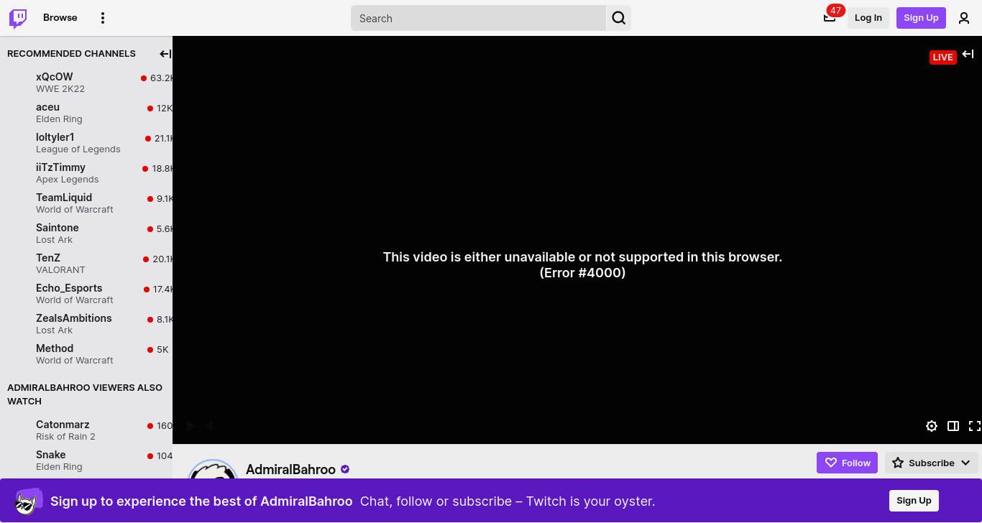Click the Method 5K viewer count
The height and width of the screenshot is (523, 982).
158,349
